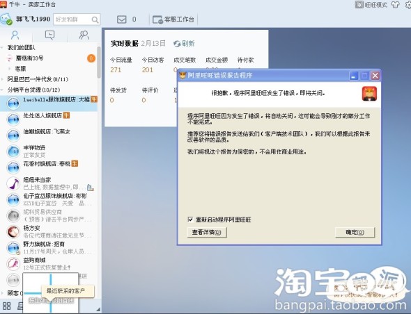Click the 今日流量 value 271
This screenshot has height=314, width=411.
116,69
